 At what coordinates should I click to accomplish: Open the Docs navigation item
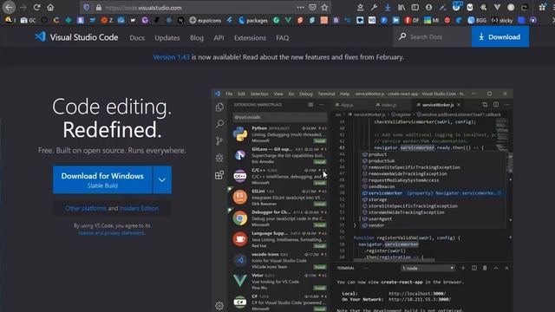coord(137,38)
